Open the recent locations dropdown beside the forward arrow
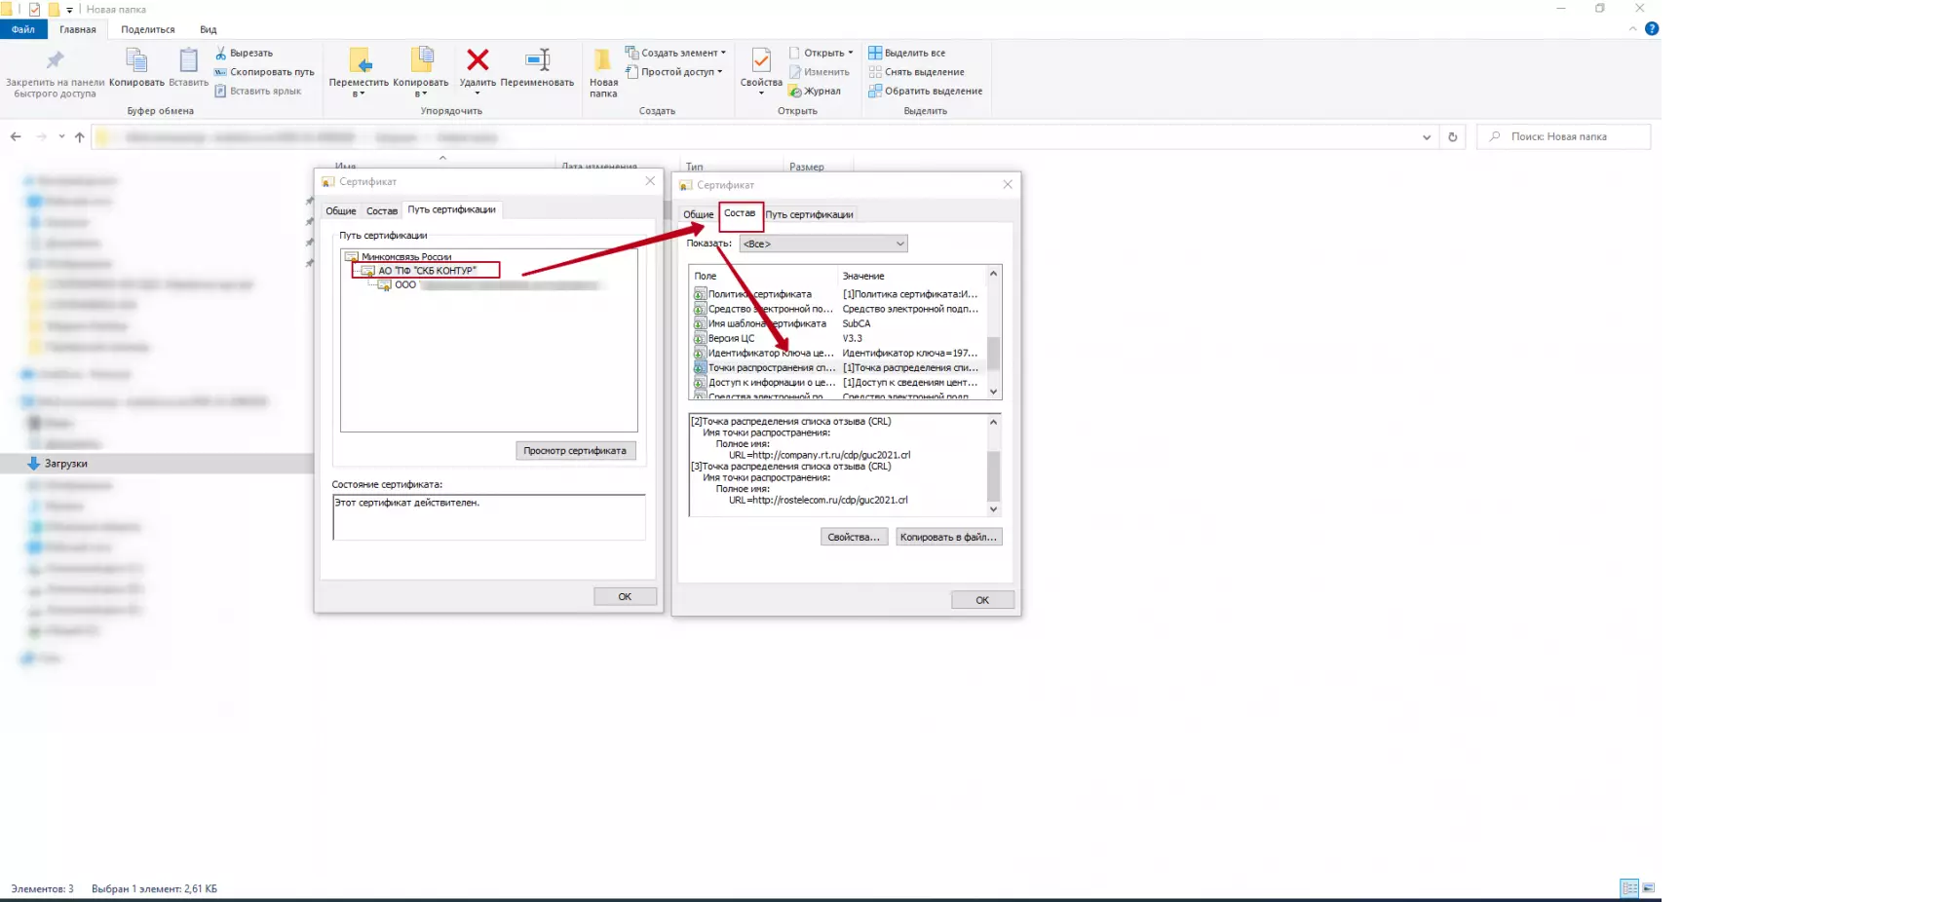The image size is (1949, 902). pyautogui.click(x=61, y=137)
